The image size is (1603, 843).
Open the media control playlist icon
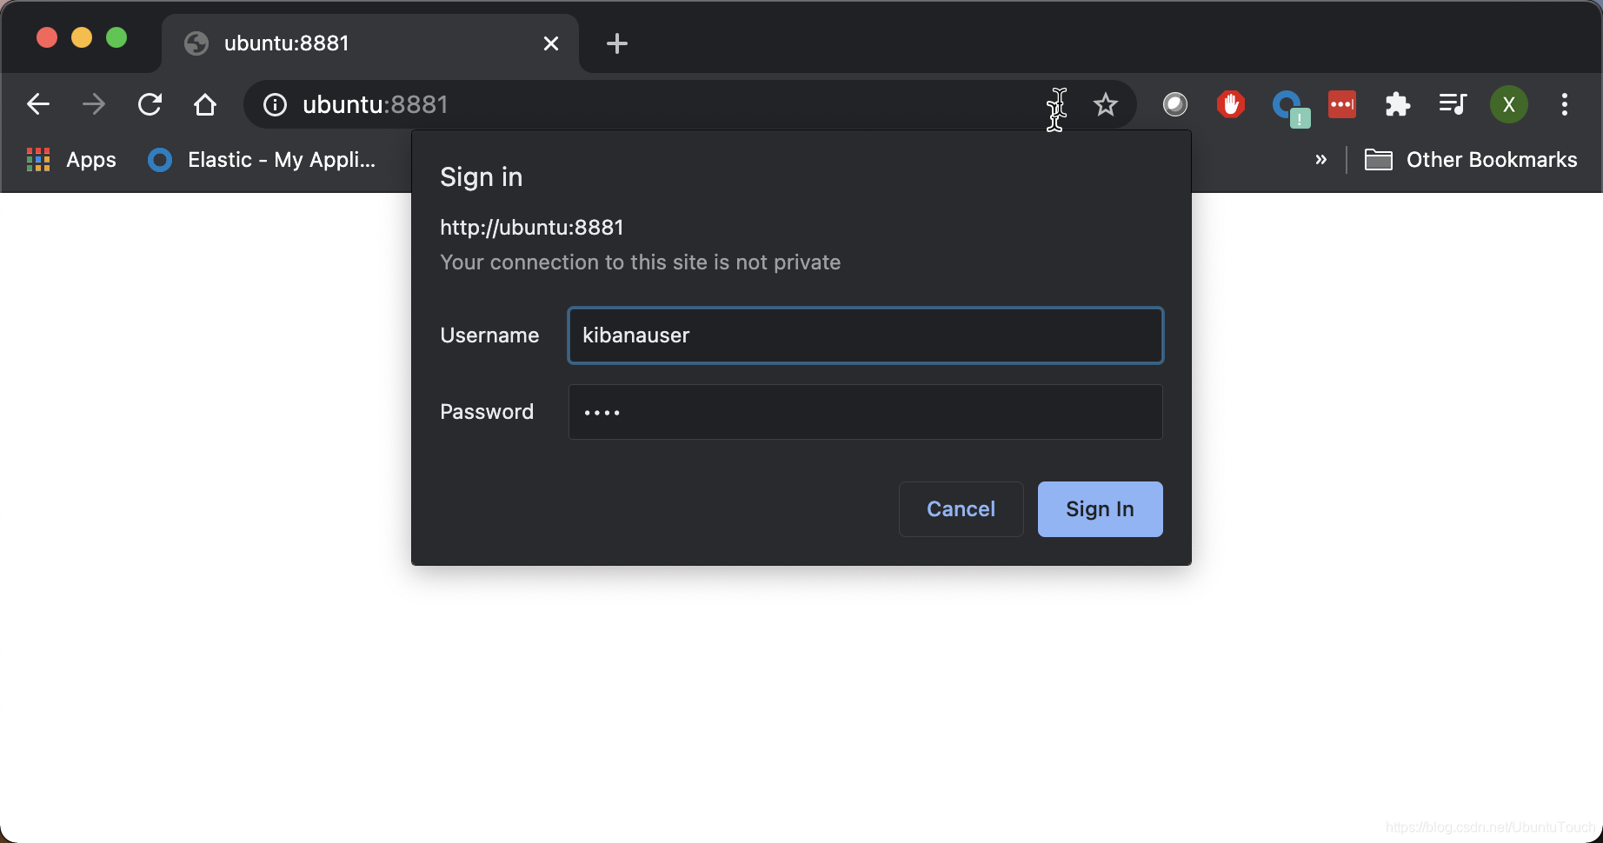1453,104
